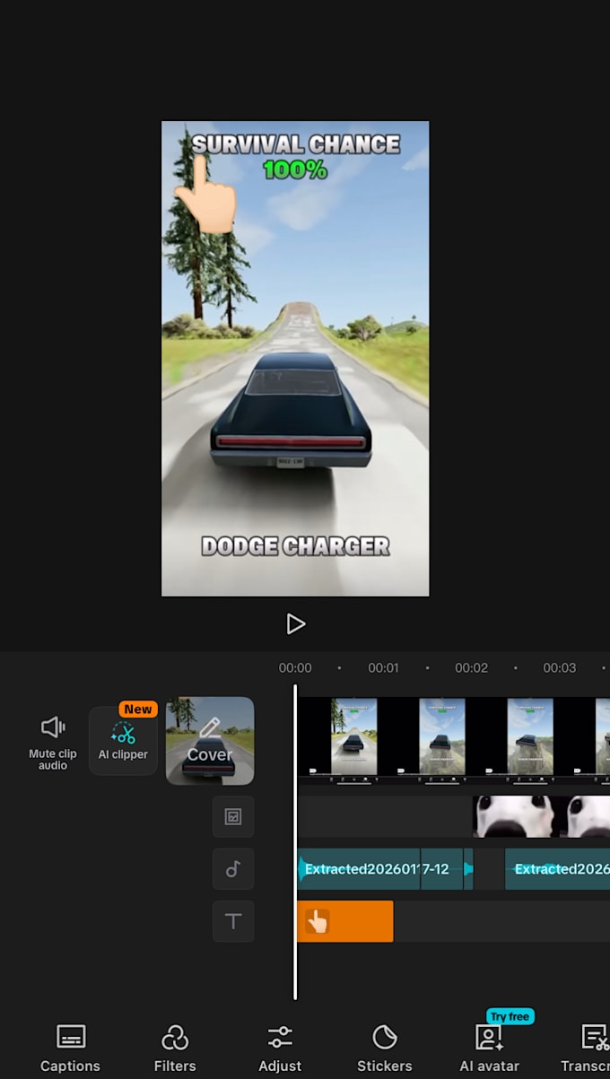Image resolution: width=610 pixels, height=1079 pixels.
Task: Select the short middle audio segment
Action: click(x=441, y=869)
